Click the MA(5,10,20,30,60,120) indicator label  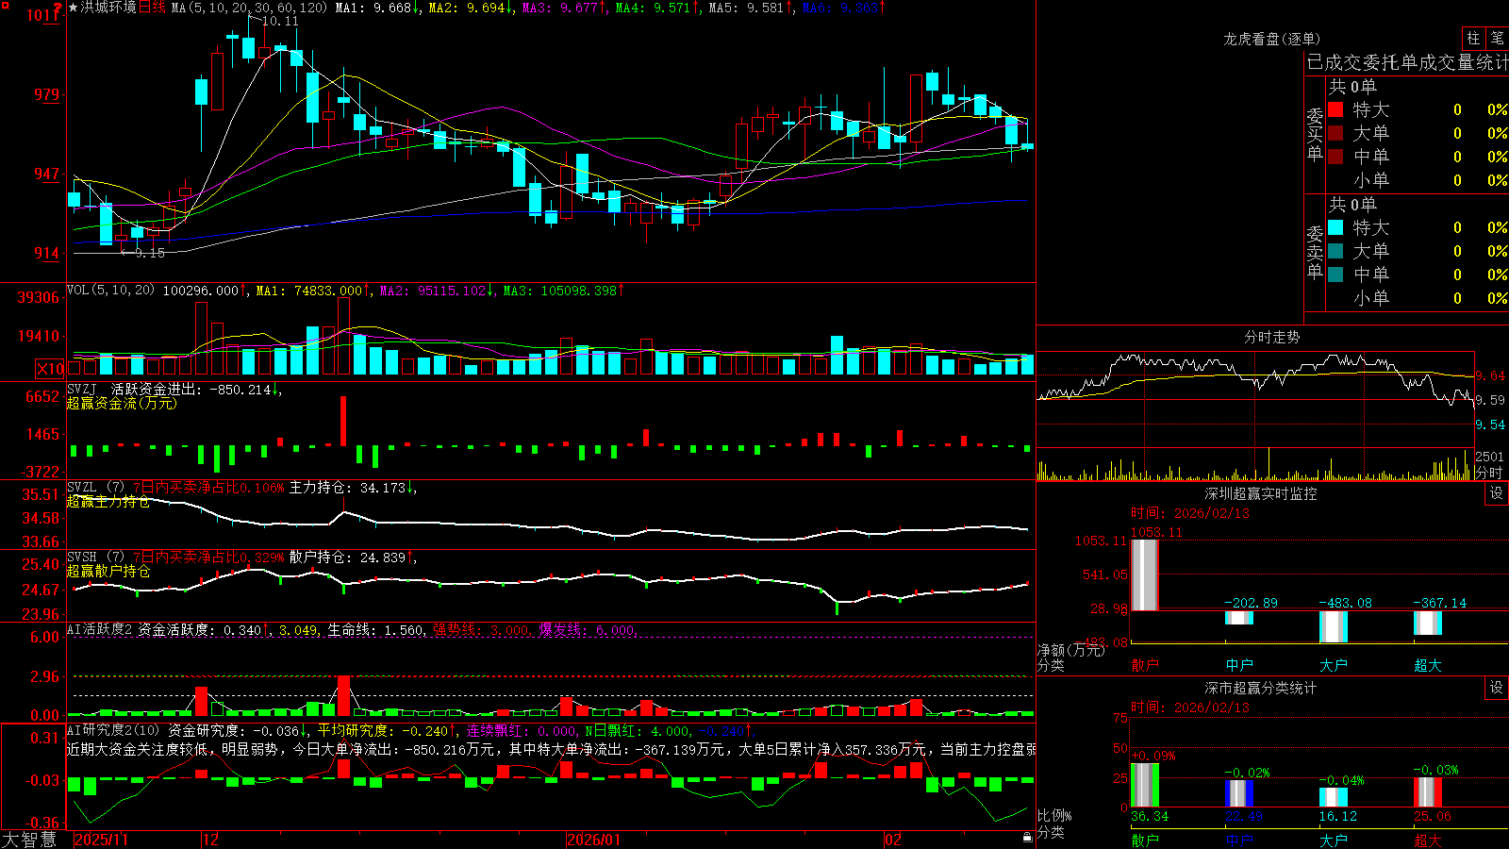[x=249, y=8]
